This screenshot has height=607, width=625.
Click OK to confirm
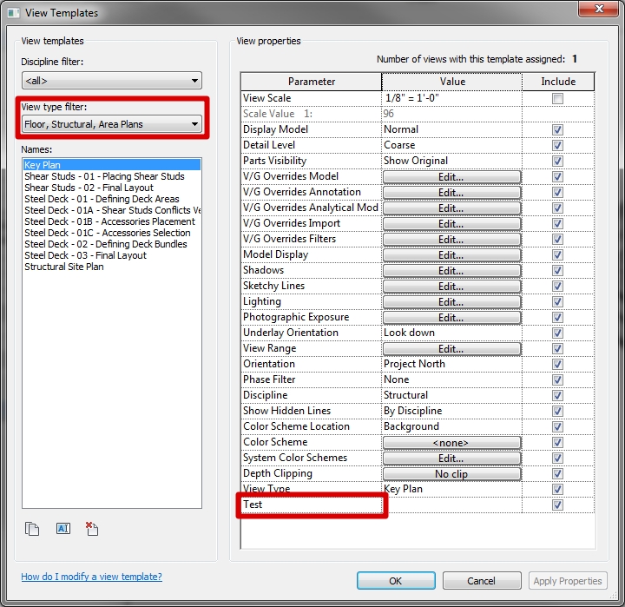[396, 581]
